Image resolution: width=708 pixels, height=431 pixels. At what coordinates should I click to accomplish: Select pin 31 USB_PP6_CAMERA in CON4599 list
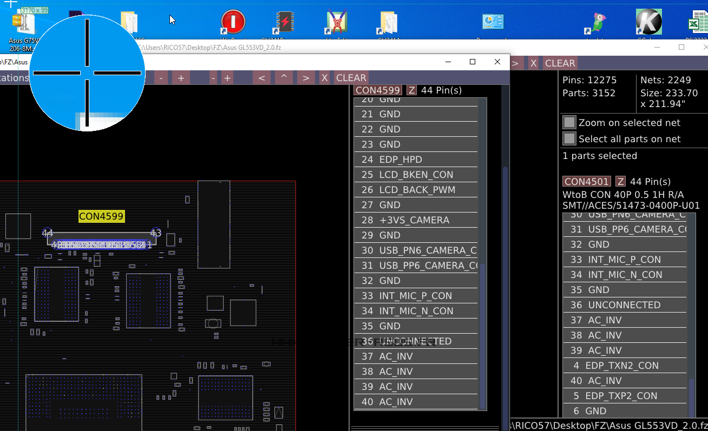(416, 266)
